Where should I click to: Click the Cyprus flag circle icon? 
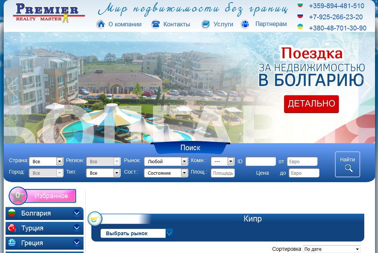(x=95, y=219)
